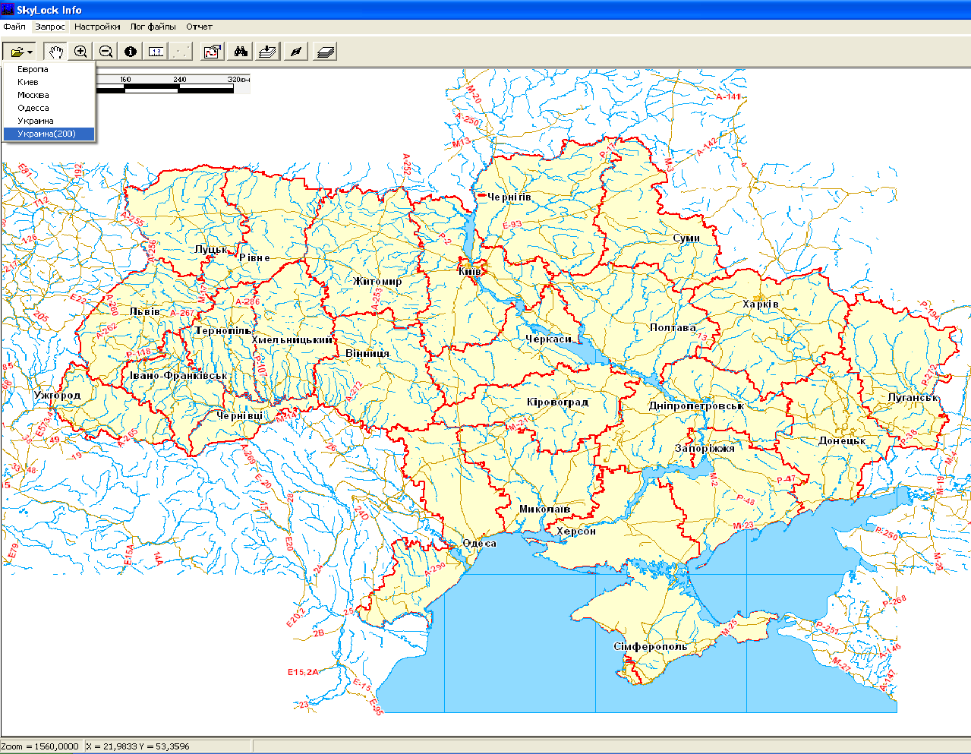Choose Одесса from the map list
This screenshot has width=971, height=754.
coord(49,108)
